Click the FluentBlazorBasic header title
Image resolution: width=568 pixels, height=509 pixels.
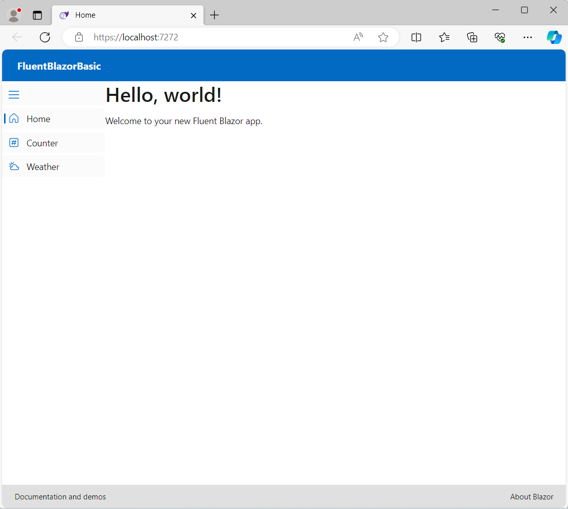59,66
